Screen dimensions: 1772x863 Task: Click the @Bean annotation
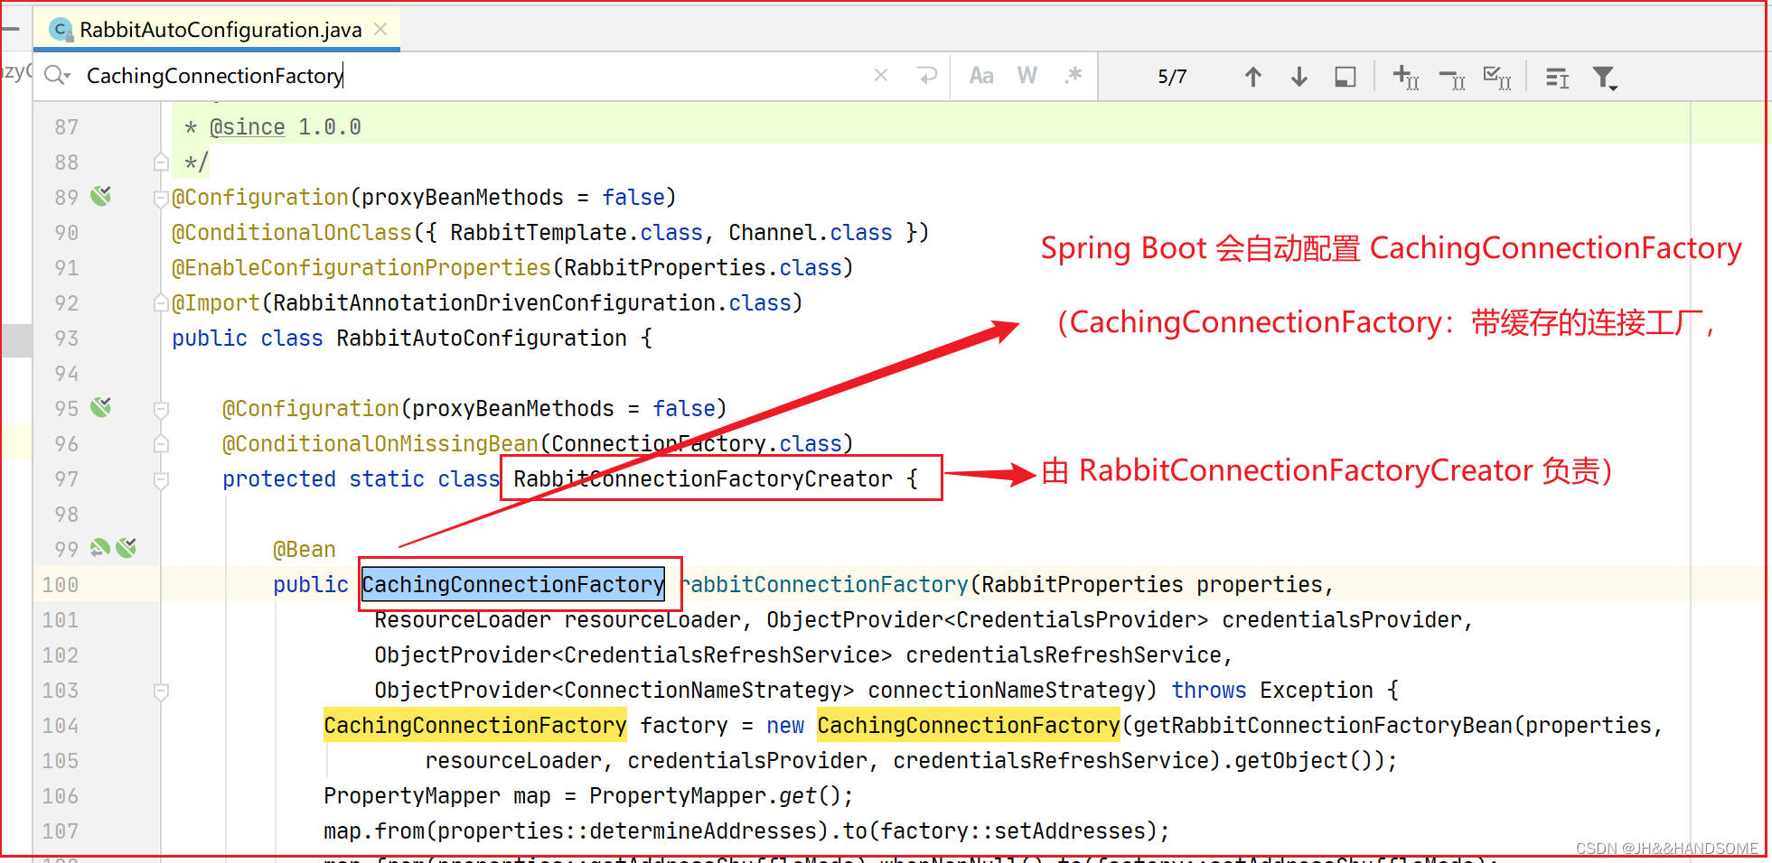305,550
